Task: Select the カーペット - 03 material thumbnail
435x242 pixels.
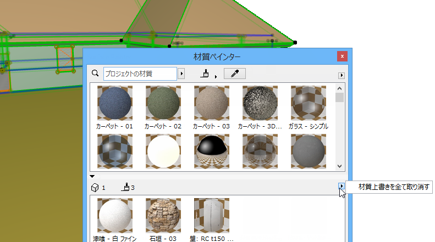Action: (x=212, y=103)
